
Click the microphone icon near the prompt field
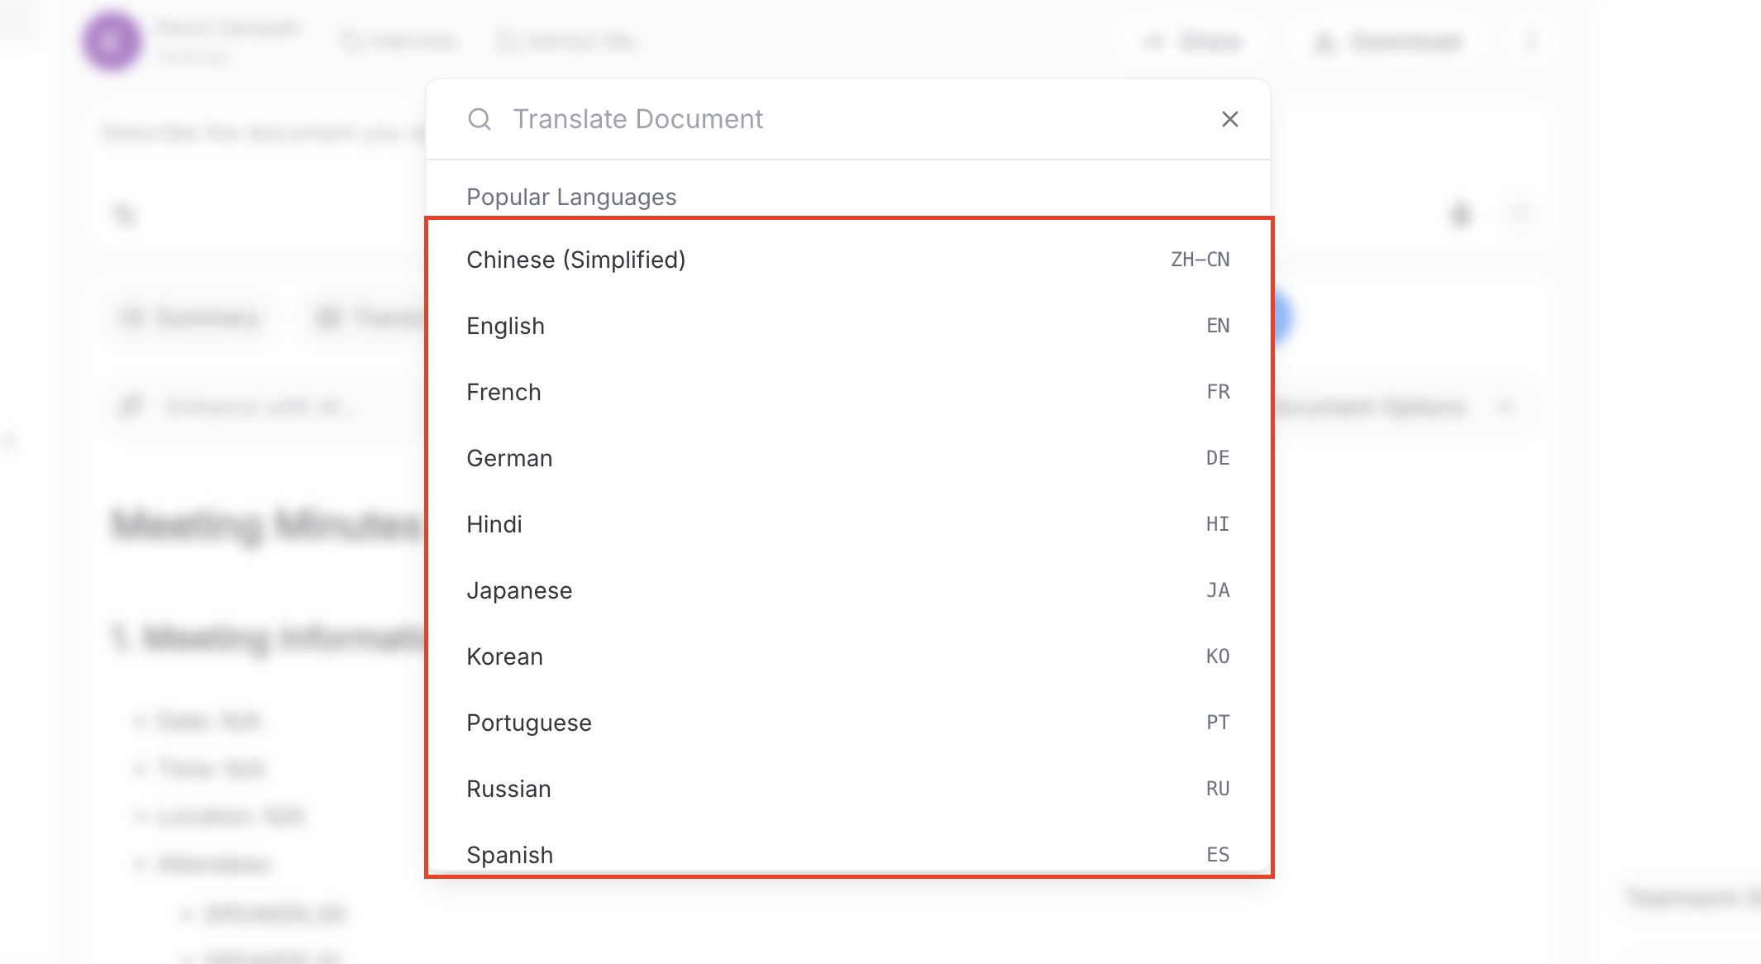tap(1460, 213)
